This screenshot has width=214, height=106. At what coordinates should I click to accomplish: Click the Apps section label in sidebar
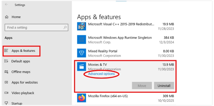coord(9,38)
